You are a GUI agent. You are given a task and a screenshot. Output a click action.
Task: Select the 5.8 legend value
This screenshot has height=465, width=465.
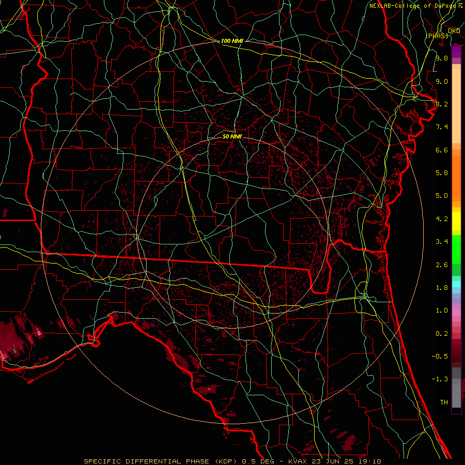click(x=442, y=173)
